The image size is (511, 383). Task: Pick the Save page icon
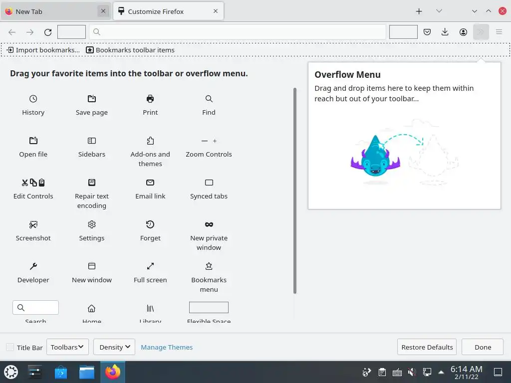(92, 99)
